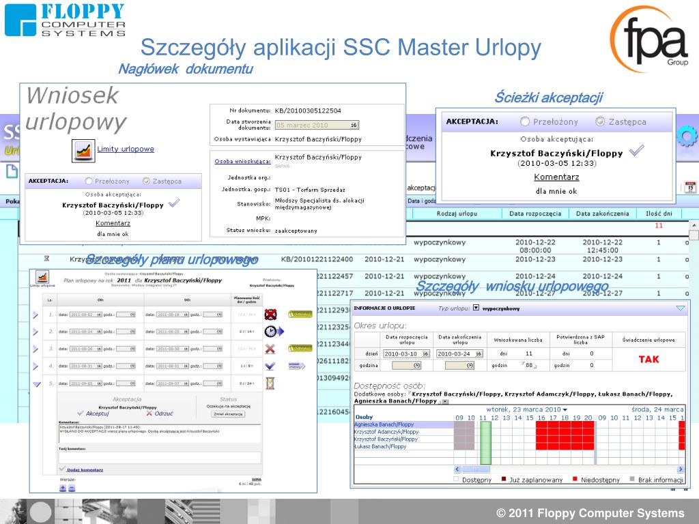Collapse the expanded plan row 5 arrow

pos(37,383)
